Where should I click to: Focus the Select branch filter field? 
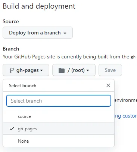(x=59, y=101)
